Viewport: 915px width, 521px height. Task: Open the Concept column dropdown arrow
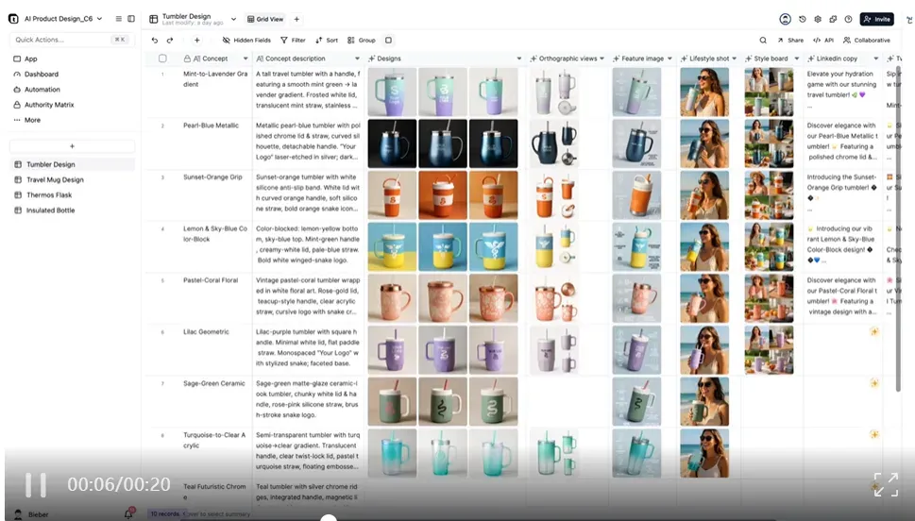pos(246,59)
